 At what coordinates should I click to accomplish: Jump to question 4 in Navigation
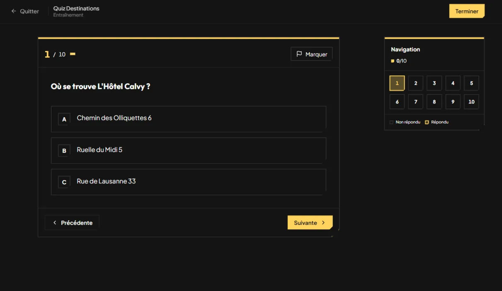453,83
